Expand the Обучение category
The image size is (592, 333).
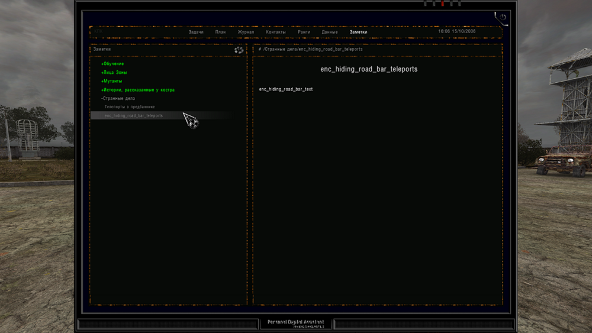click(112, 64)
